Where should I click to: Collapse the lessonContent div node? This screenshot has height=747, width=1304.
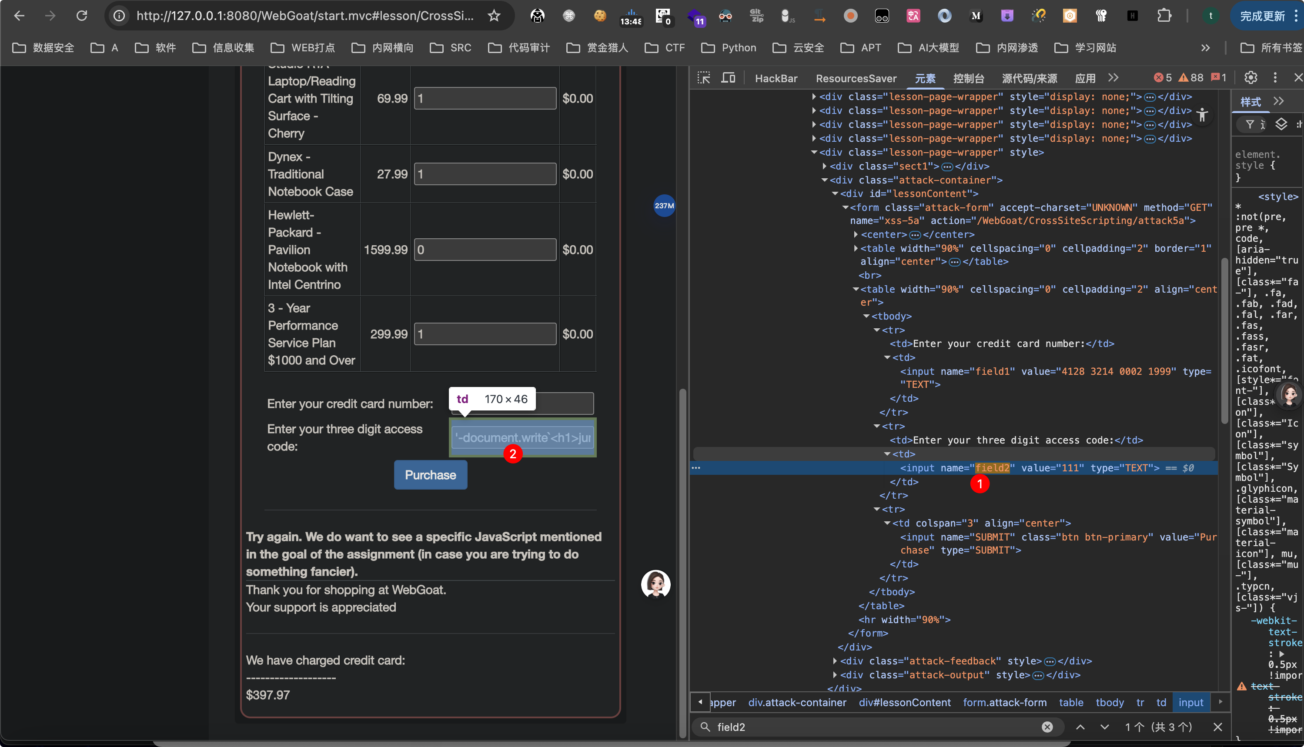pyautogui.click(x=835, y=193)
